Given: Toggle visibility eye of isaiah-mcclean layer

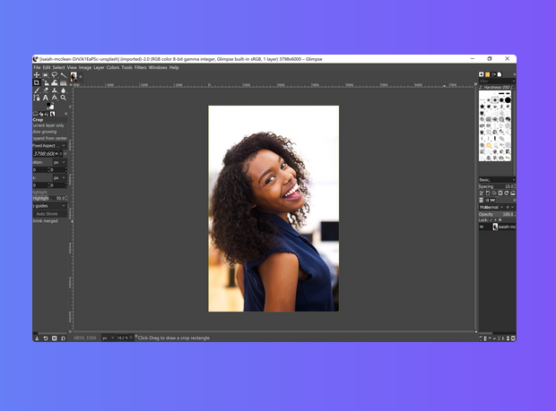Looking at the screenshot, I should pyautogui.click(x=482, y=227).
